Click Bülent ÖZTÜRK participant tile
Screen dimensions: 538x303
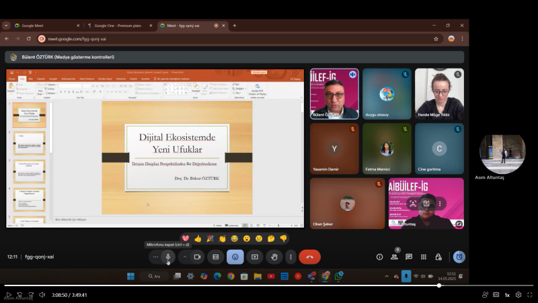coord(334,94)
